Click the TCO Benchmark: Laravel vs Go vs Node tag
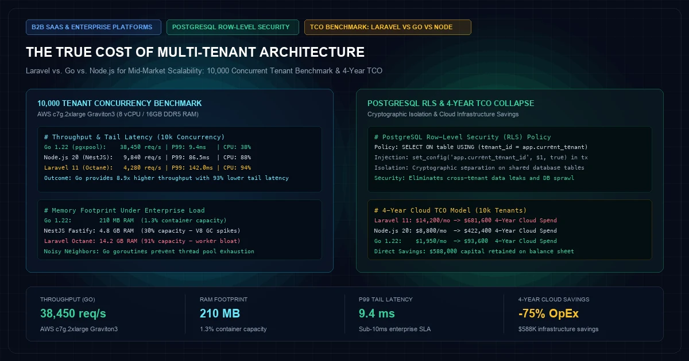689x361 pixels. [388, 27]
